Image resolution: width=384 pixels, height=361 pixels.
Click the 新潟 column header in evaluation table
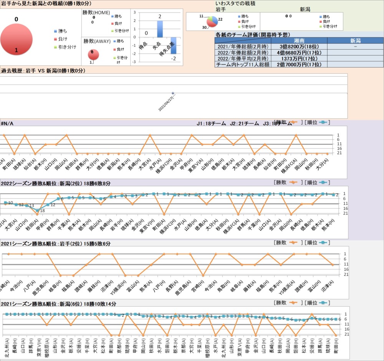[x=355, y=40]
